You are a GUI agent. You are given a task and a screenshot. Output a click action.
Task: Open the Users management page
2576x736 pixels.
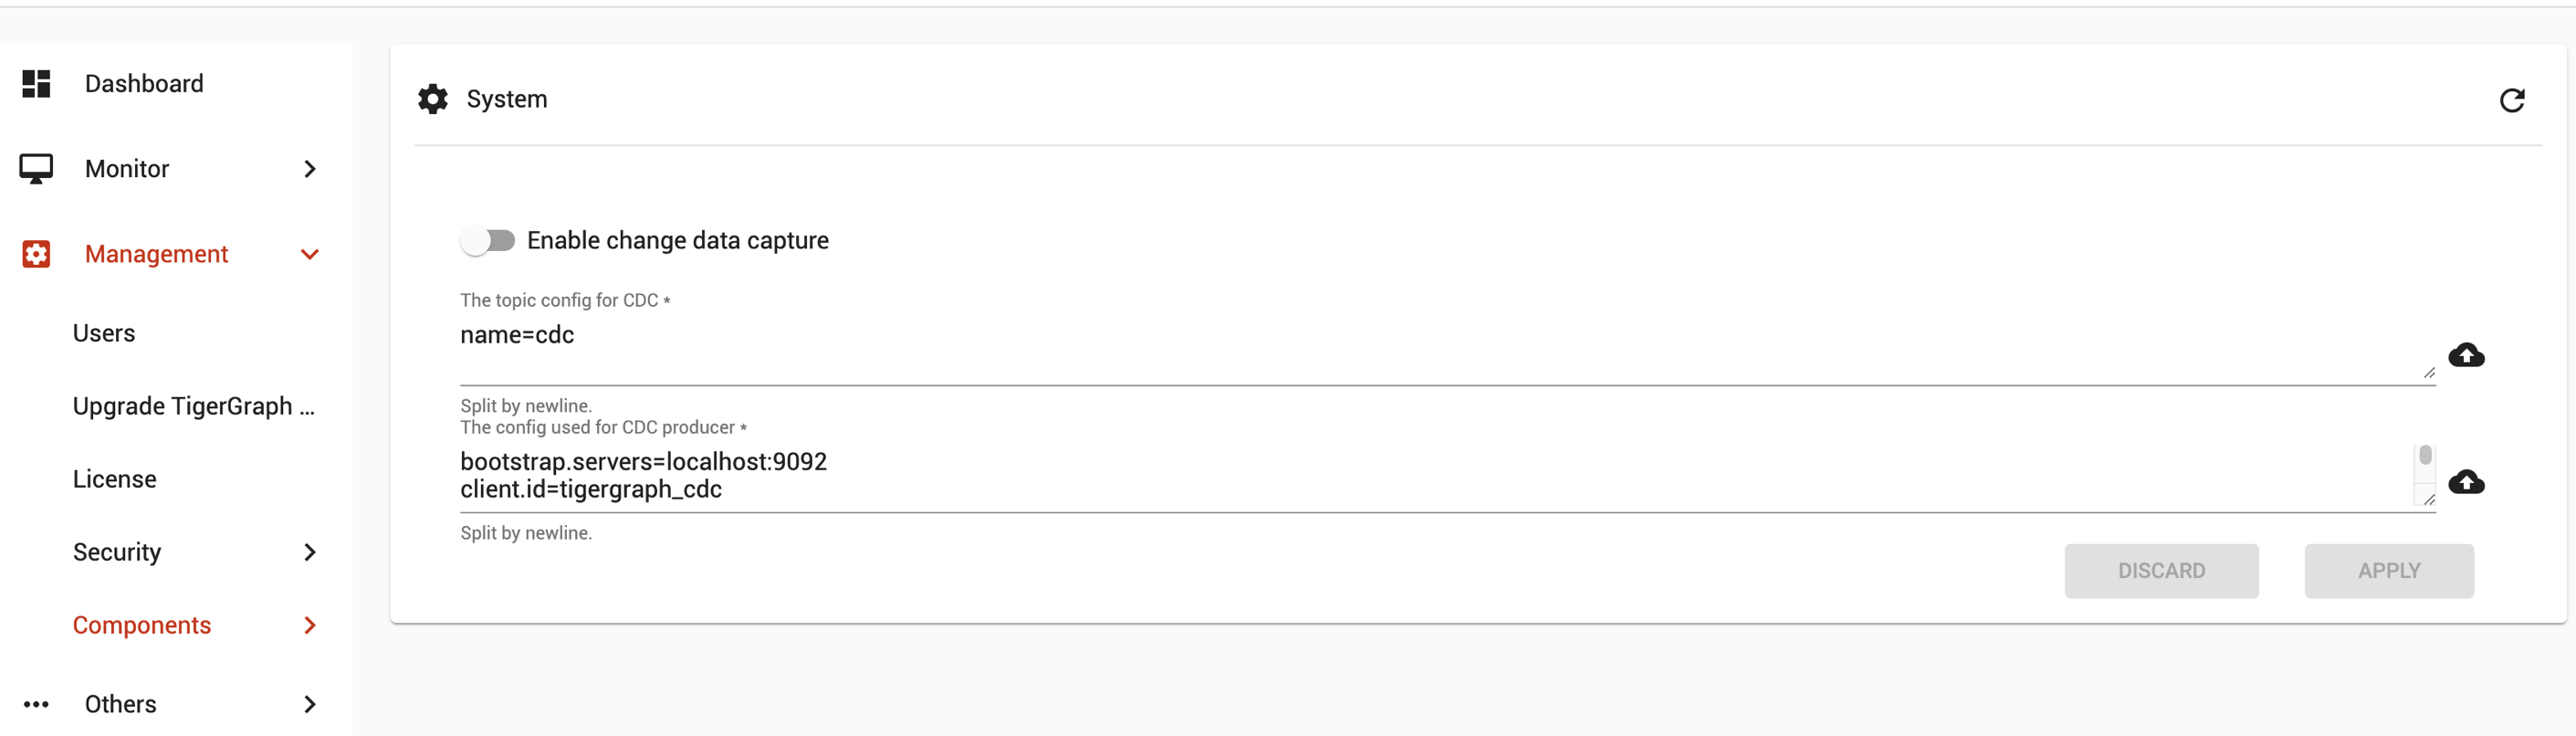pyautogui.click(x=104, y=332)
